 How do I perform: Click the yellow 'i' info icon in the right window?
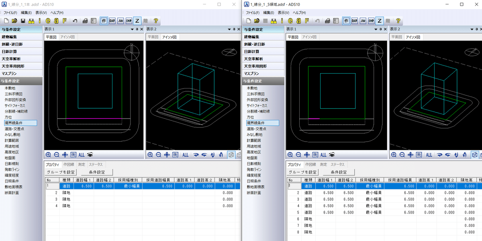[x=281, y=21]
